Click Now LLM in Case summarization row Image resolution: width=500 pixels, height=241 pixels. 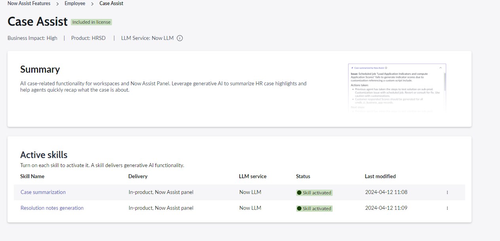250,192
